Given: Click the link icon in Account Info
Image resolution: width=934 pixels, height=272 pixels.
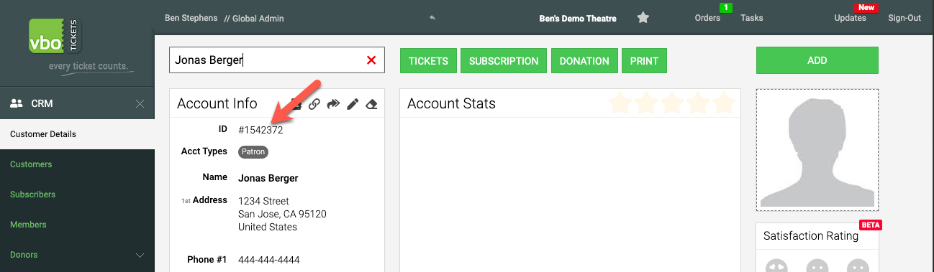Looking at the screenshot, I should pyautogui.click(x=314, y=104).
